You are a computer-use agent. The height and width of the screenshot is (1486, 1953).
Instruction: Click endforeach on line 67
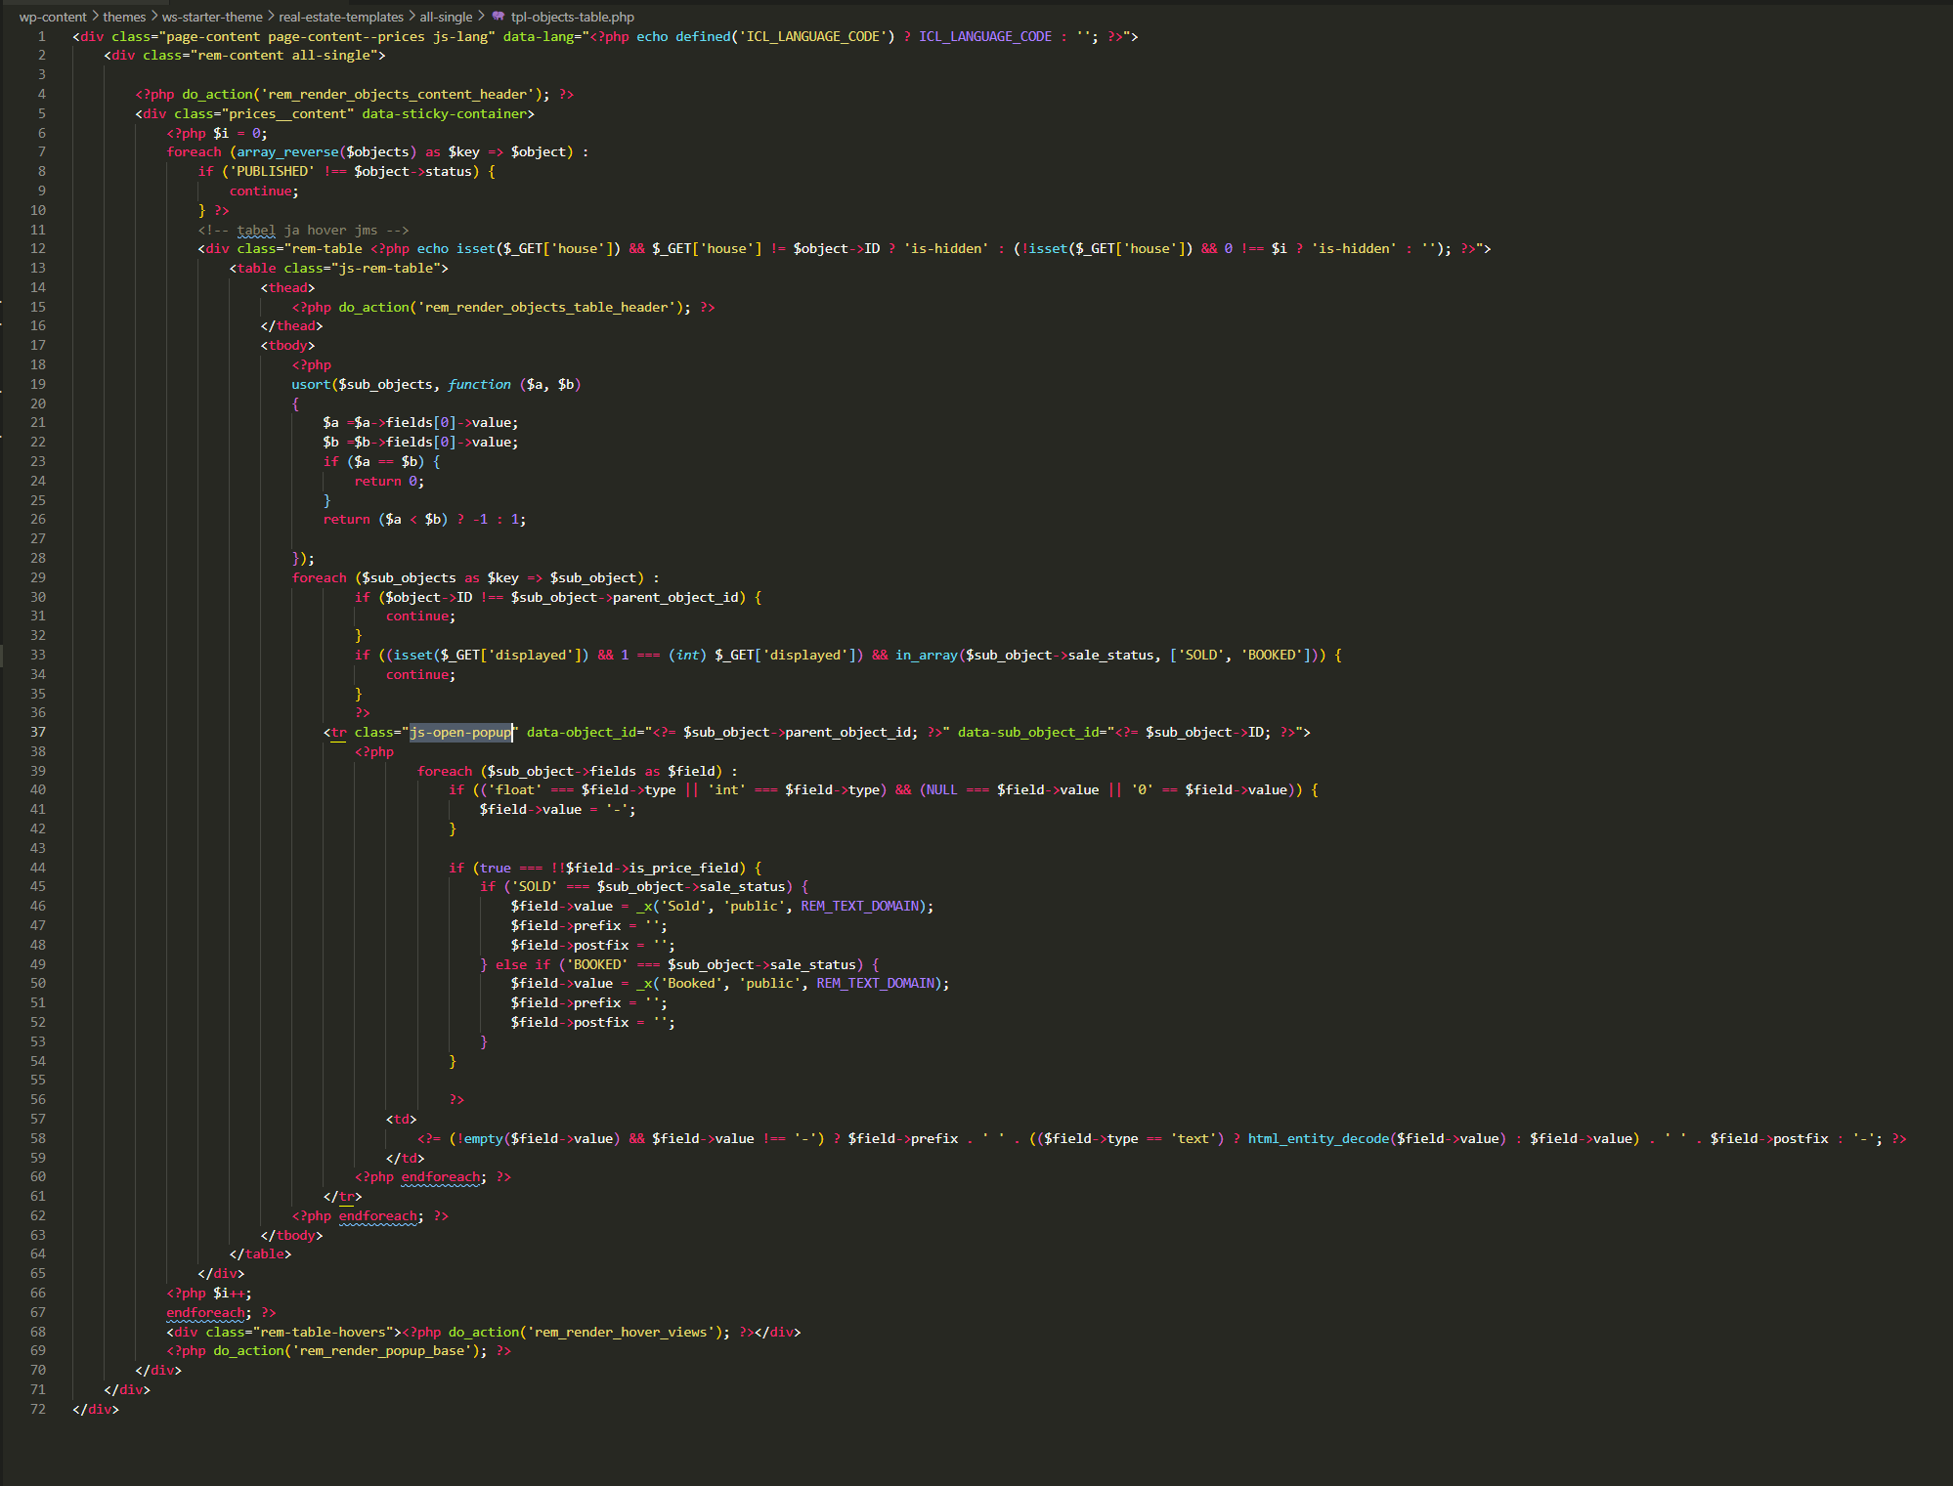[x=206, y=1312]
